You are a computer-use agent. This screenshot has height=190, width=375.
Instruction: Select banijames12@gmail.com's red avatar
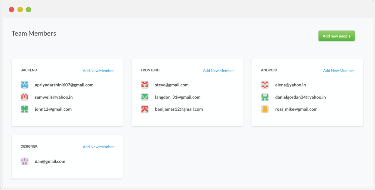tap(145, 109)
